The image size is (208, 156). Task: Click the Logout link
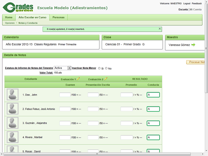[x=187, y=3]
